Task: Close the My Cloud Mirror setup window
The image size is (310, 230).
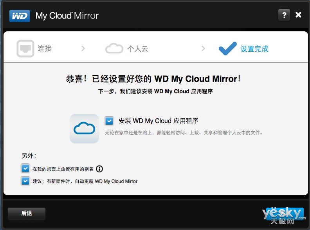Action: (x=298, y=14)
